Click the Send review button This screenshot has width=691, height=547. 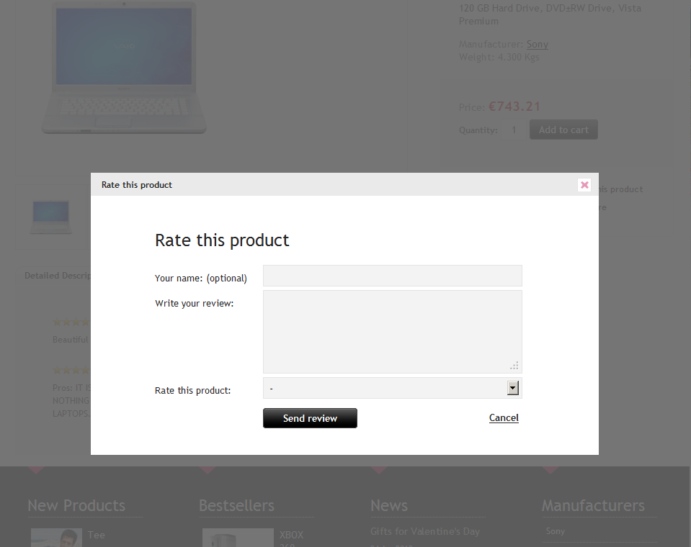(x=310, y=418)
